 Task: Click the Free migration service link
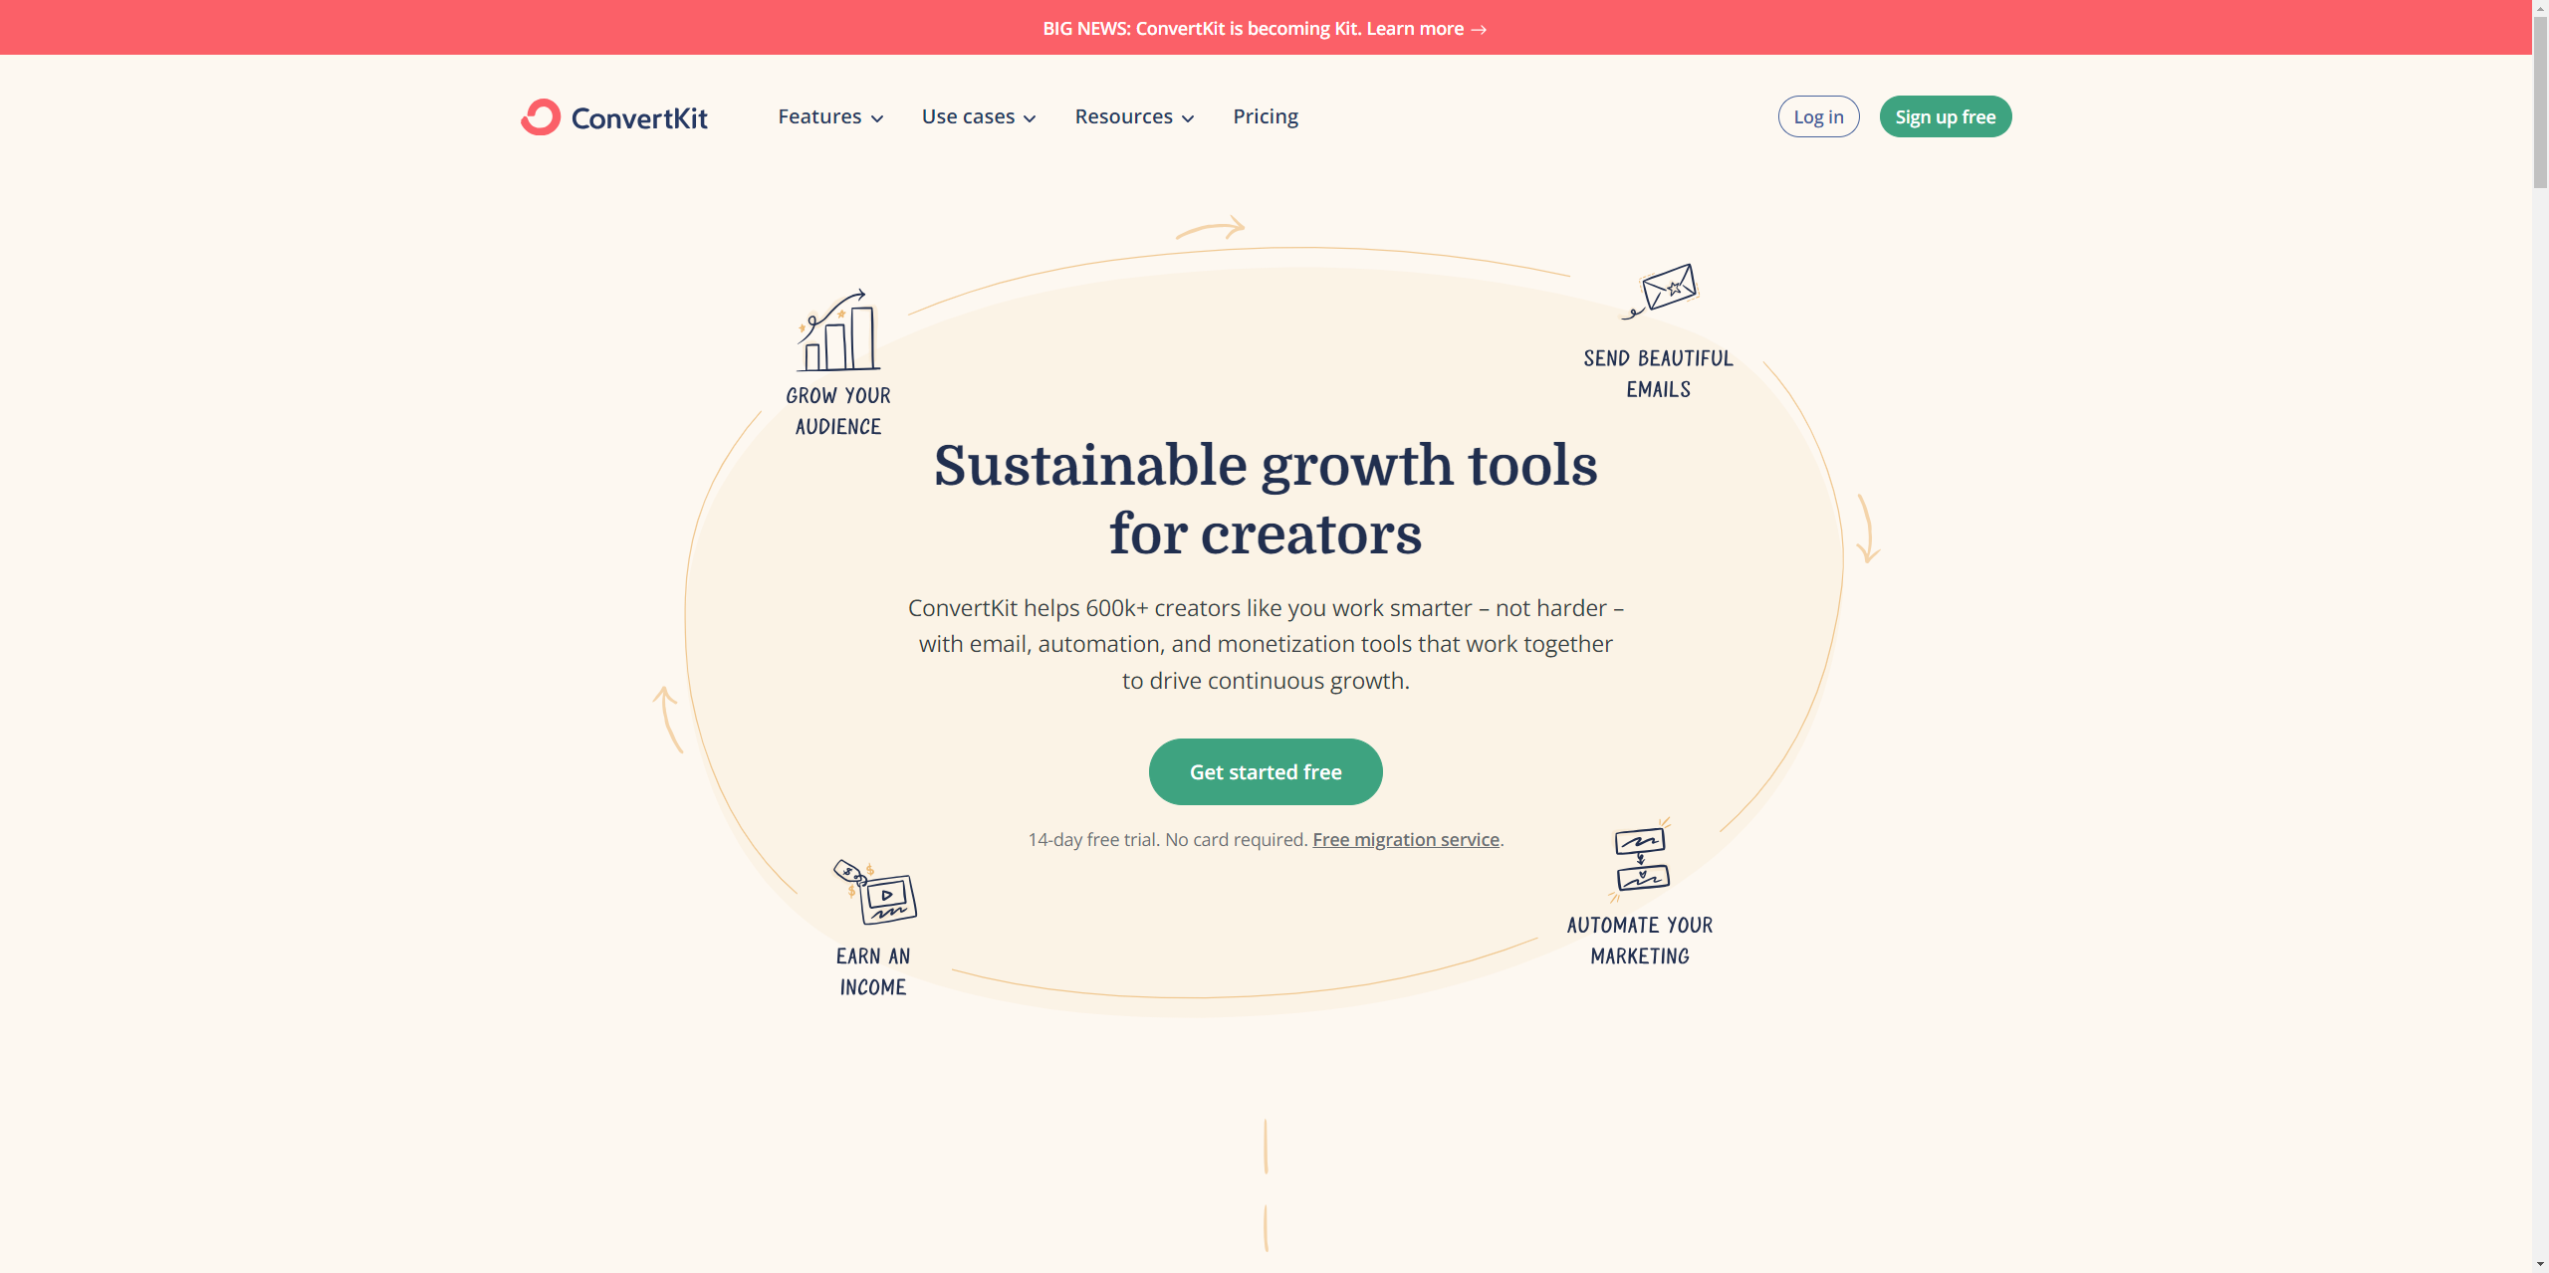coord(1405,837)
